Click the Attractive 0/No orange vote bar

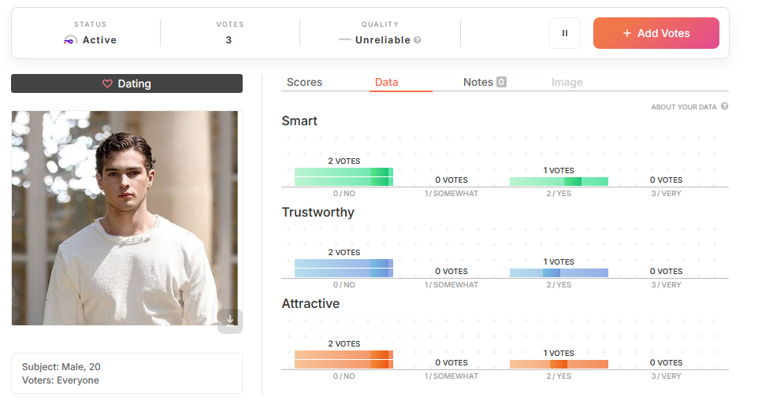point(344,359)
